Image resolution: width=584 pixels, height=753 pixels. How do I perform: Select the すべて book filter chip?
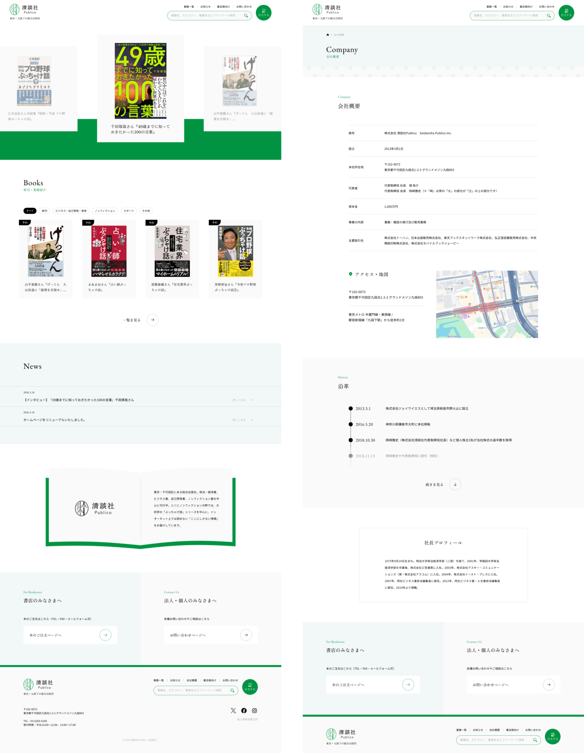(30, 211)
